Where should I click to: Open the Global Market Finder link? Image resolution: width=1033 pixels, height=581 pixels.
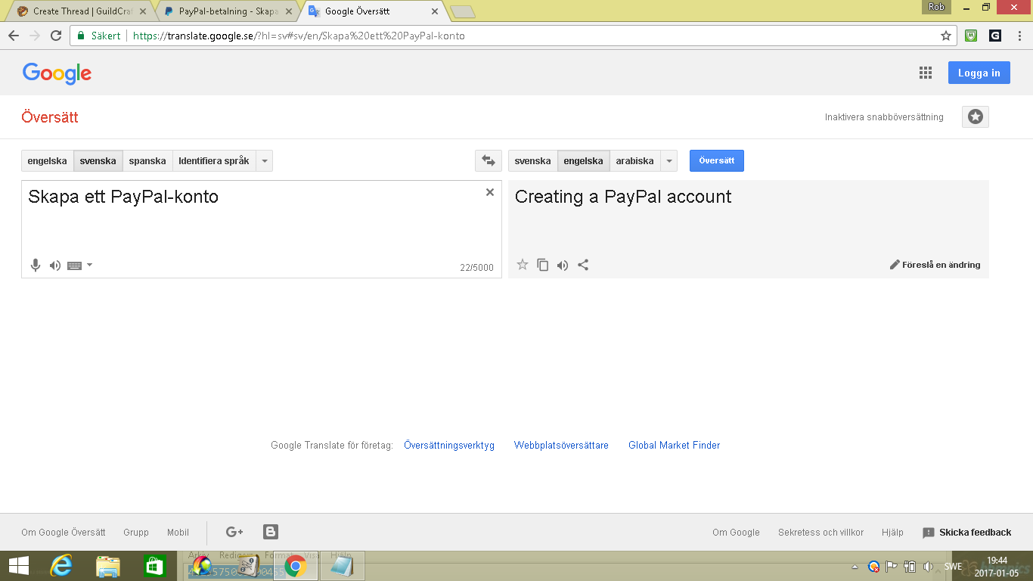pyautogui.click(x=675, y=446)
